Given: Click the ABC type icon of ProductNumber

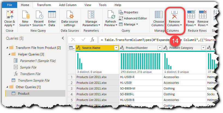Looking at the screenshot, I should tap(122, 48).
